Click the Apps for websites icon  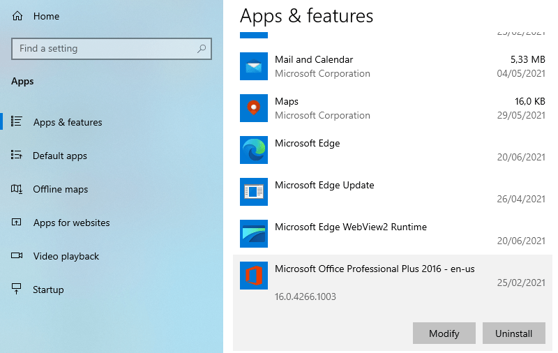click(x=16, y=223)
